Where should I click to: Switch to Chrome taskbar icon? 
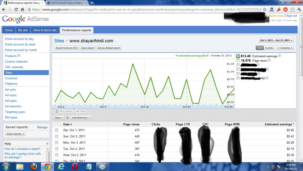tap(47, 167)
